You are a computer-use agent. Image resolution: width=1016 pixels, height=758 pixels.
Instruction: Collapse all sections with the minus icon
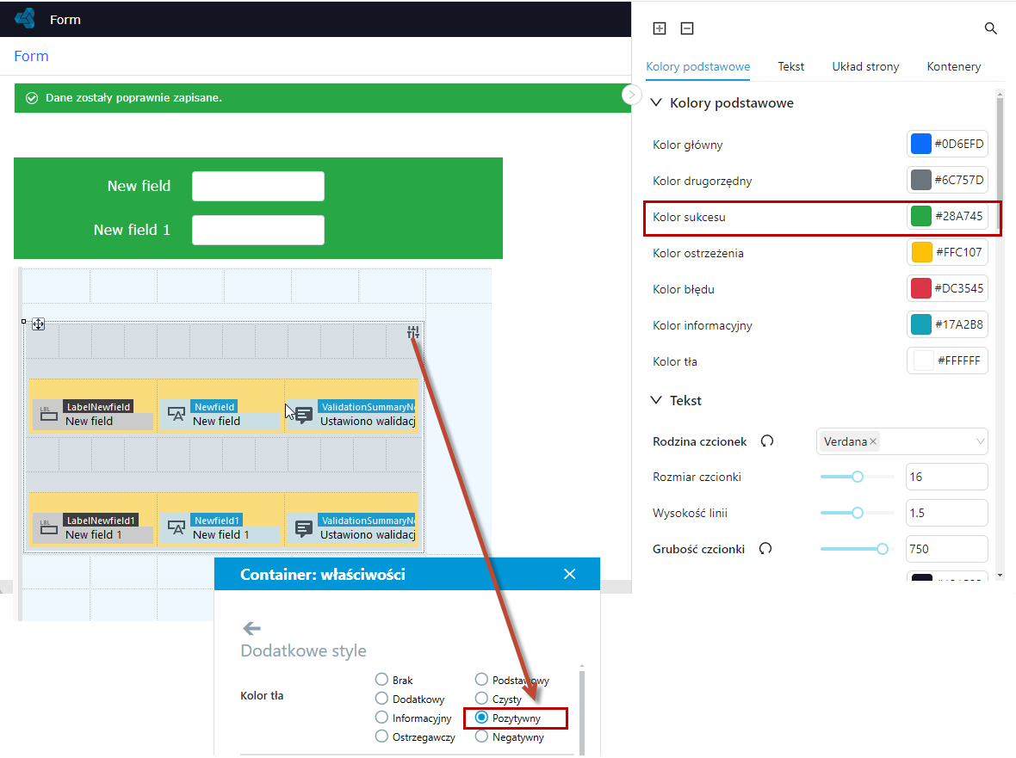coord(687,28)
